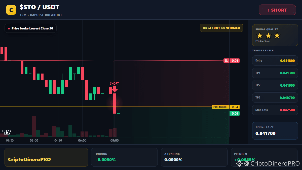Select the TP3 0.040700 row
This screenshot has height=170, width=302.
point(275,98)
